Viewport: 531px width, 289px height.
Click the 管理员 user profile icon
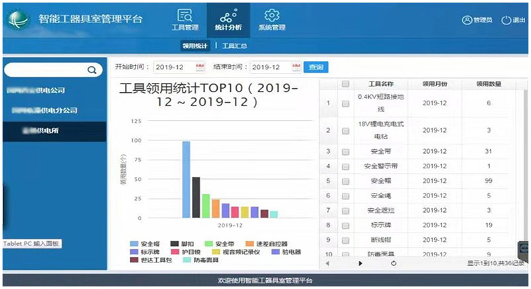coord(467,21)
